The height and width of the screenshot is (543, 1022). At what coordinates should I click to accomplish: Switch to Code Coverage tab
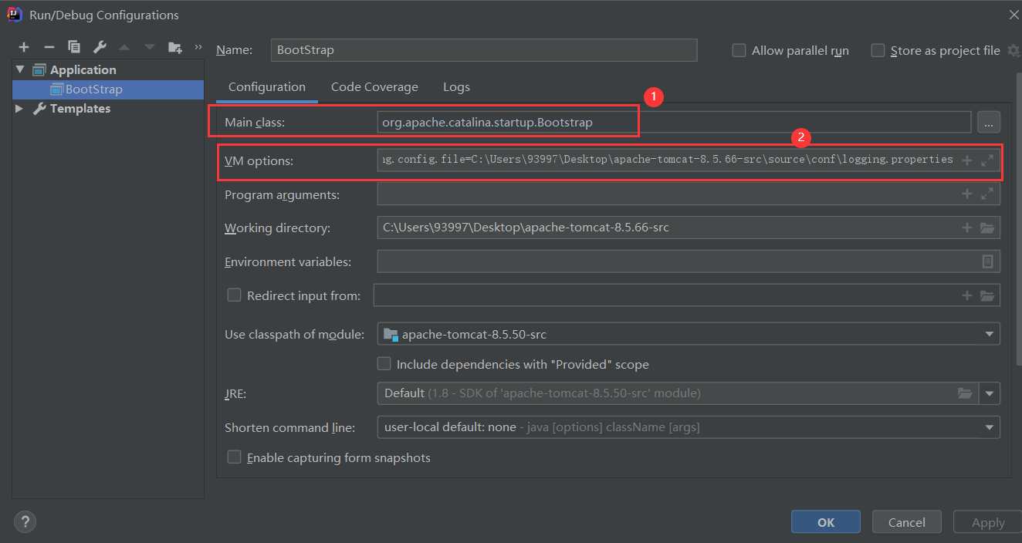coord(374,87)
